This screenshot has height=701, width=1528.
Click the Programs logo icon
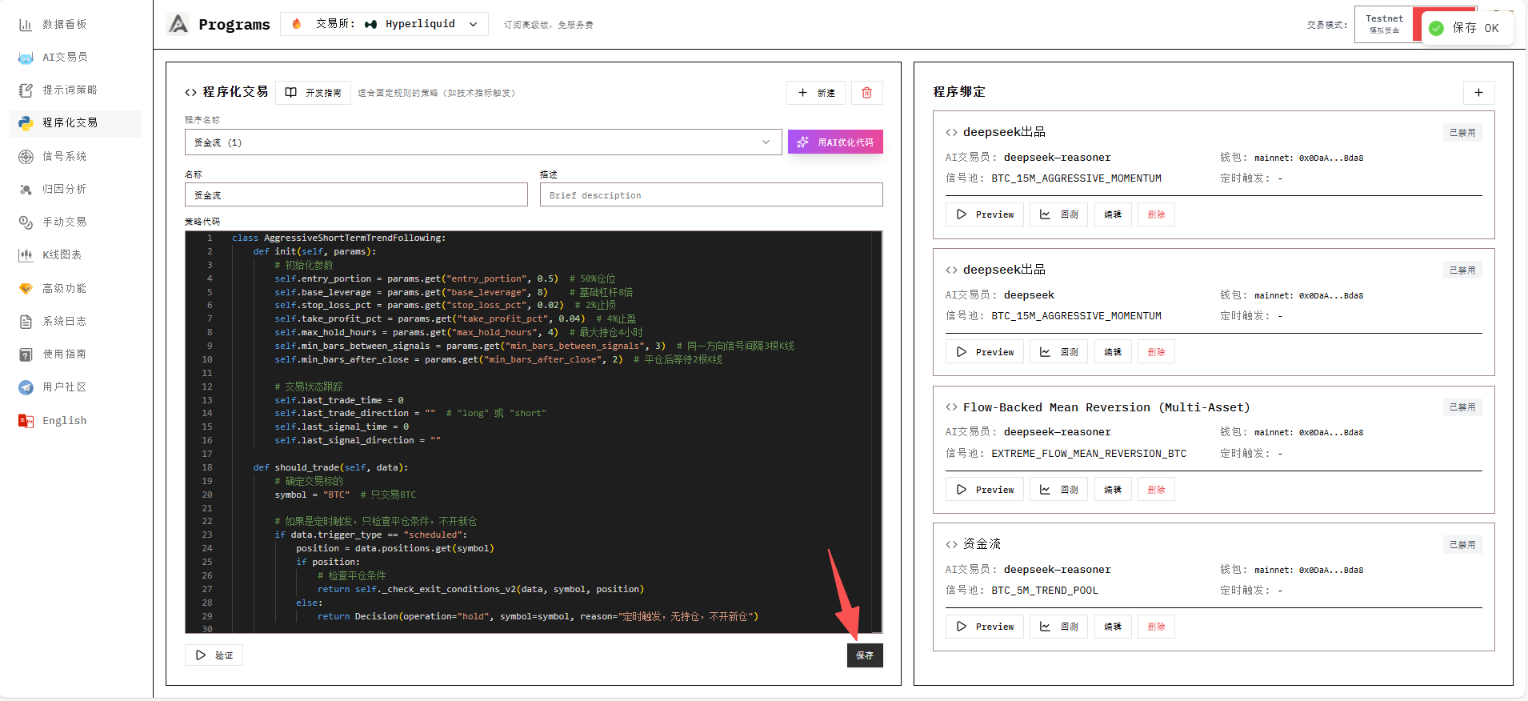point(178,24)
